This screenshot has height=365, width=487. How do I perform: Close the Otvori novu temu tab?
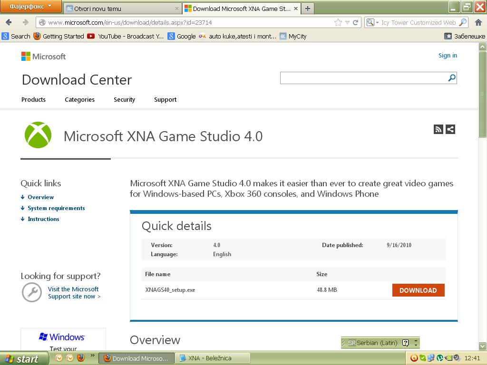coord(177,9)
